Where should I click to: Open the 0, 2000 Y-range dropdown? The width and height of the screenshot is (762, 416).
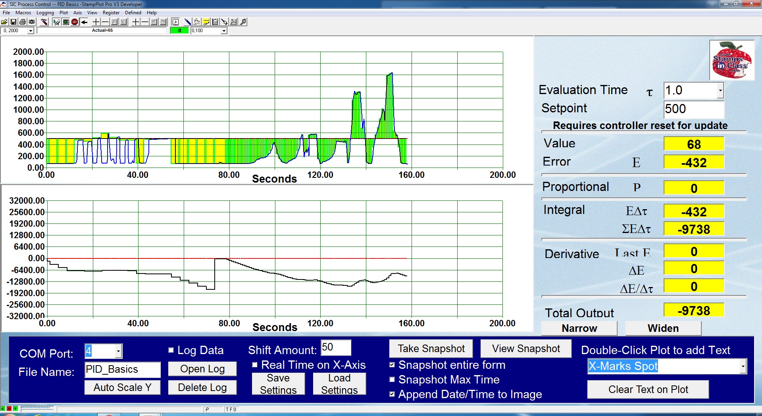[31, 31]
